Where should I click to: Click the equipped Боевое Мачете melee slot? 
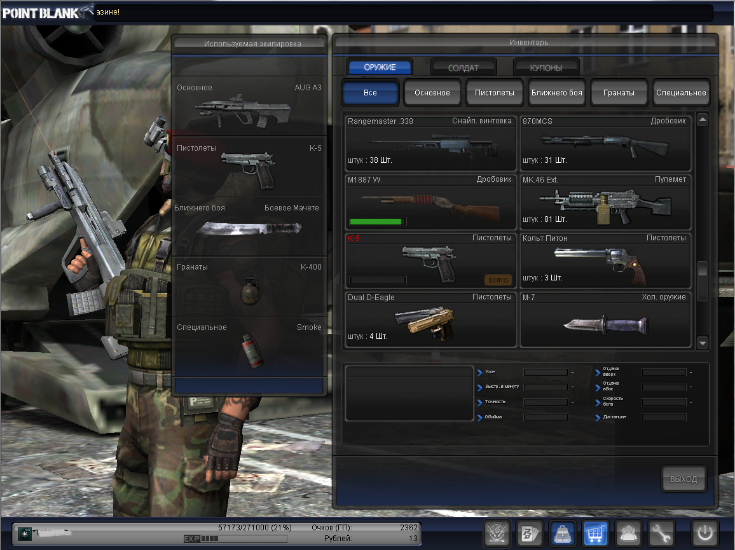point(249,226)
